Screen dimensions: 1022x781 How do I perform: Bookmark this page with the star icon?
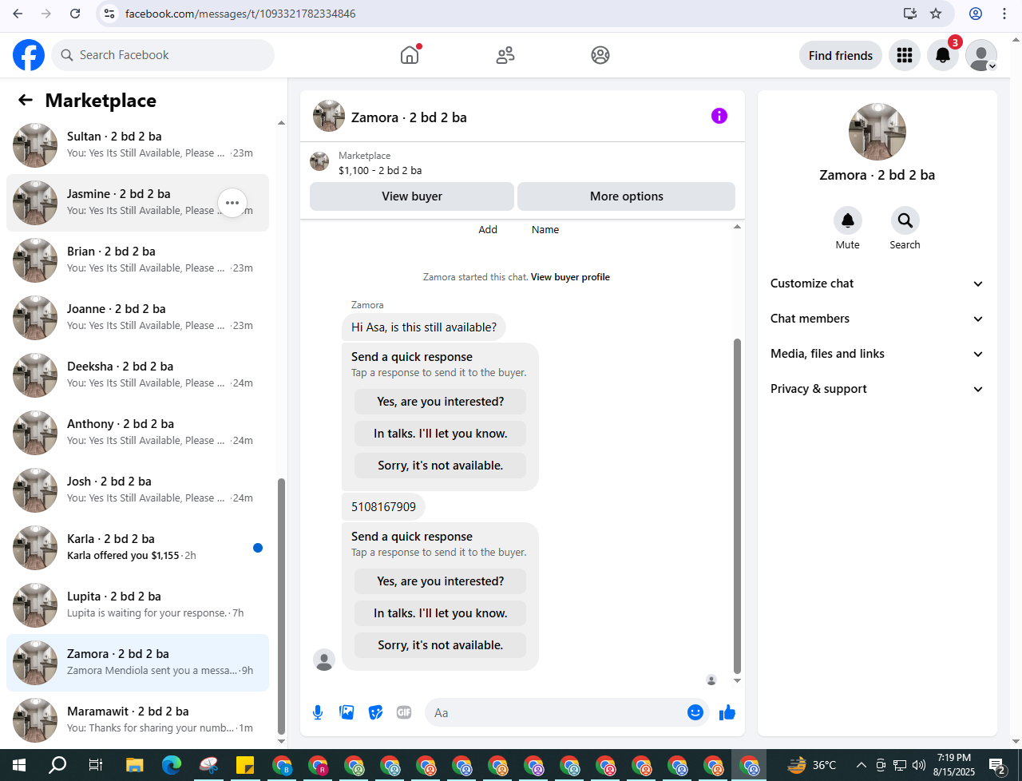point(936,14)
